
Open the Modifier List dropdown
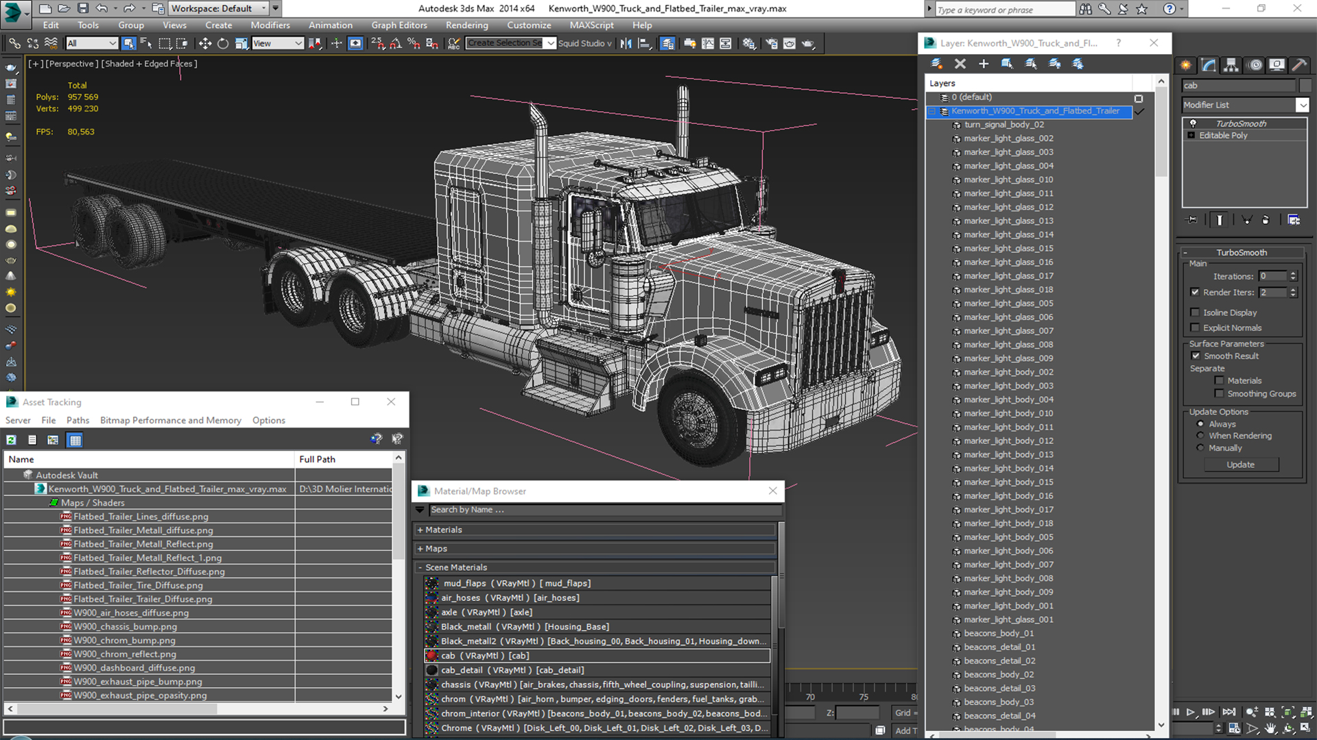point(1302,105)
